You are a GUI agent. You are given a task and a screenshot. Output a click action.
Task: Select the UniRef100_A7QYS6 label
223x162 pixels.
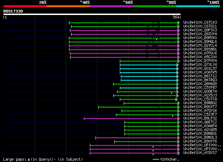[x=200, y=111]
